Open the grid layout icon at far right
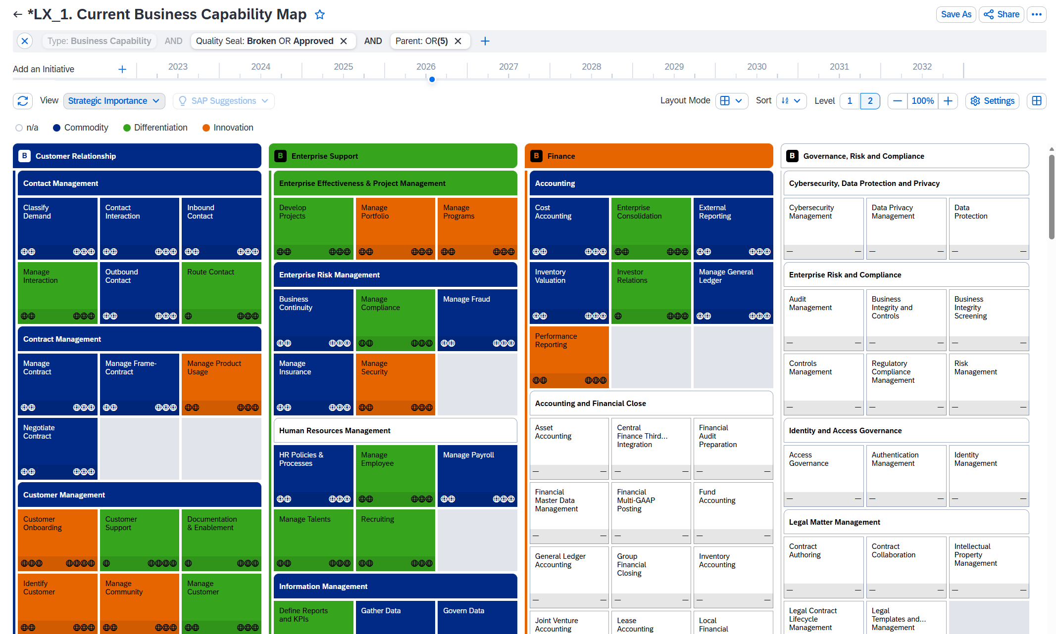This screenshot has height=634, width=1056. [x=1037, y=101]
